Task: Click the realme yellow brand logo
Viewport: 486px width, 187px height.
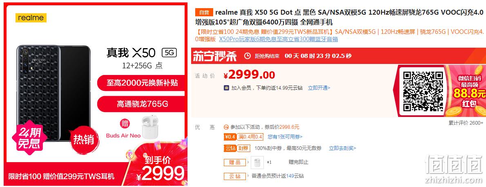Action: [x=31, y=18]
